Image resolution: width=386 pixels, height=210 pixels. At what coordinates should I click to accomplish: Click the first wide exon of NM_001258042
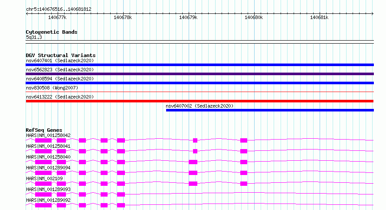[x=43, y=140]
